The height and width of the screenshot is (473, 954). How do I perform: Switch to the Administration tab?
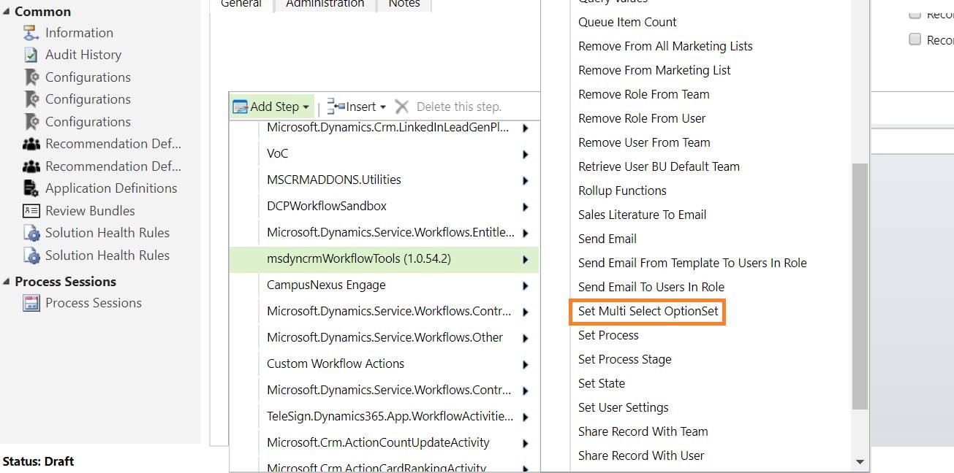[x=324, y=4]
